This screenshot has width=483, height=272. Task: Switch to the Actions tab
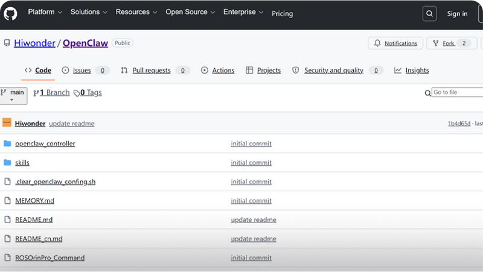point(217,70)
